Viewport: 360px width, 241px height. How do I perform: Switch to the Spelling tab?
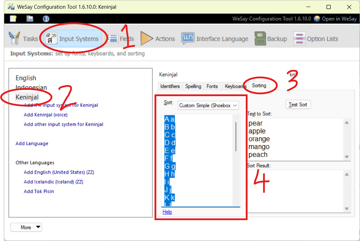tap(193, 86)
